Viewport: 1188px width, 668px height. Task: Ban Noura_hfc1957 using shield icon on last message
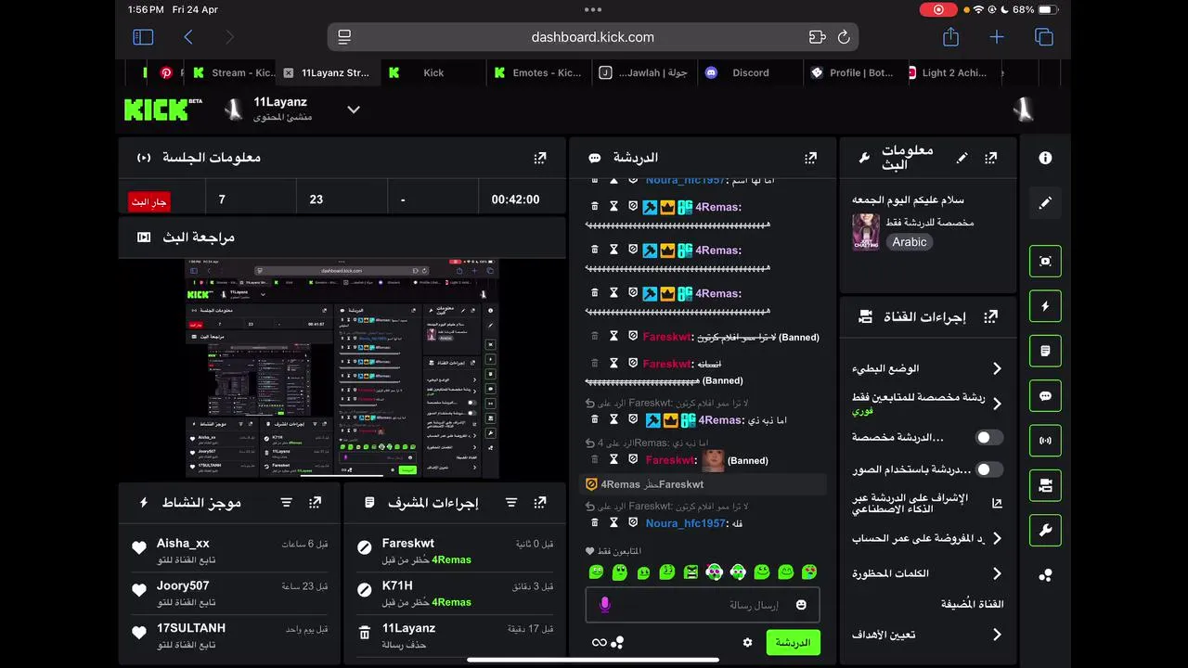tap(633, 523)
